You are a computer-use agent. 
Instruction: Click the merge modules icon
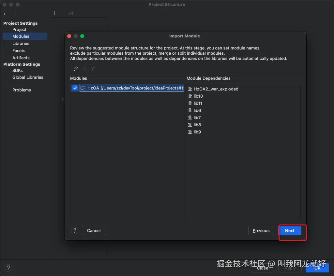point(84,69)
